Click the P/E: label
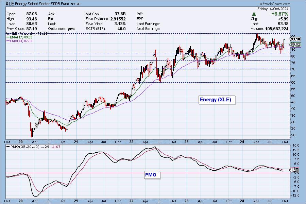 [x=140, y=14]
